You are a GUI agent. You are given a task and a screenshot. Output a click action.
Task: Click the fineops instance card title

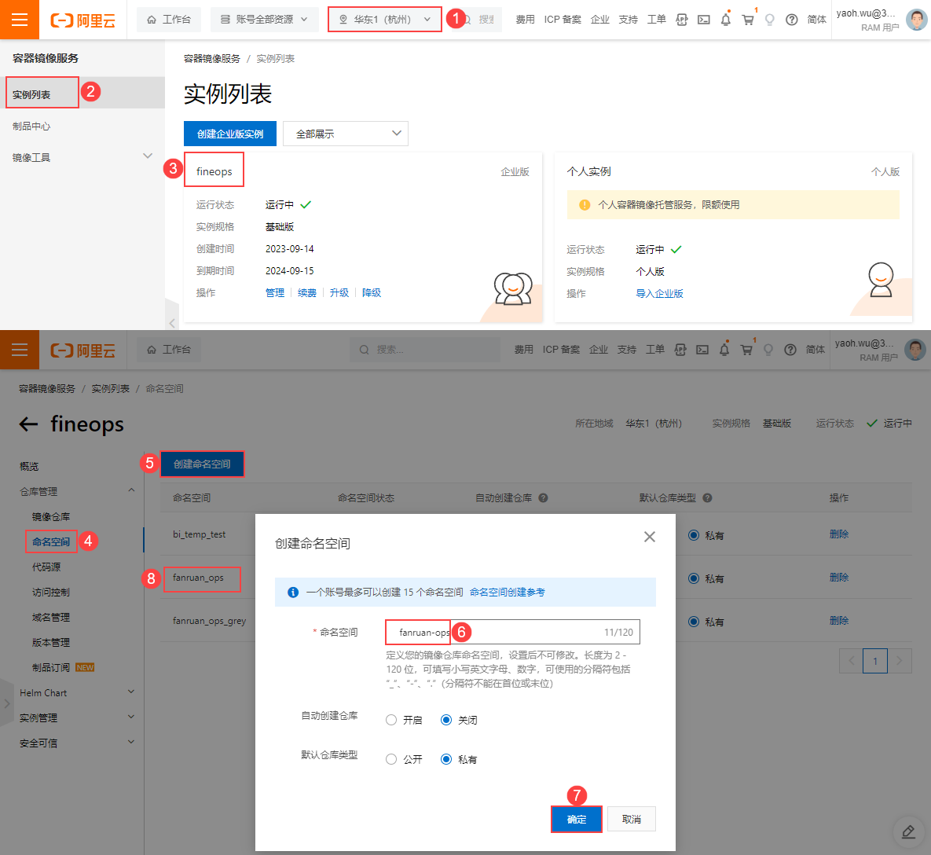point(214,171)
